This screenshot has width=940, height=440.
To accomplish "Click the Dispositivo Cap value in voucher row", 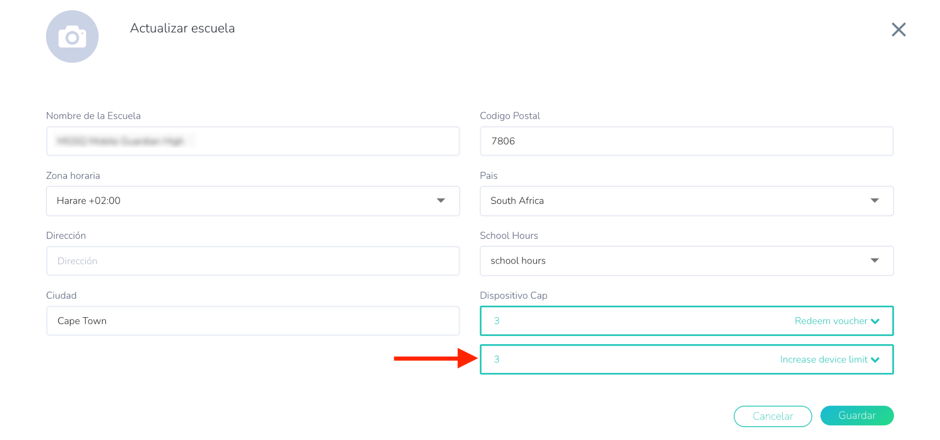I will pyautogui.click(x=497, y=321).
